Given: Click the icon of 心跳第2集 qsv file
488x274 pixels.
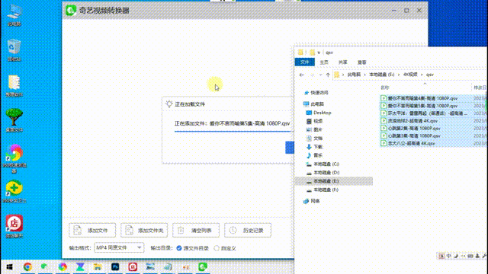Looking at the screenshot, I should (384, 129).
